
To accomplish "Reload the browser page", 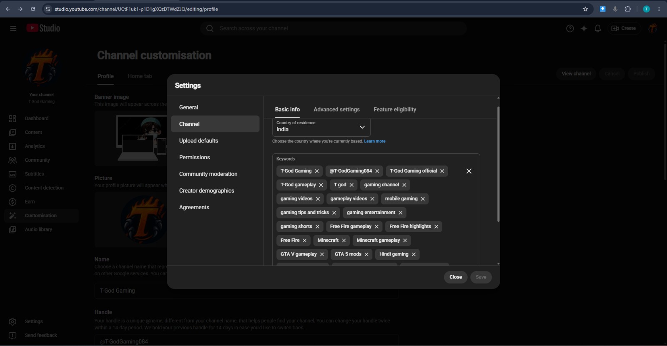I will tap(33, 9).
